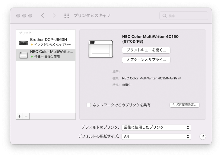Go forward with the right chevron

pos(54,16)
